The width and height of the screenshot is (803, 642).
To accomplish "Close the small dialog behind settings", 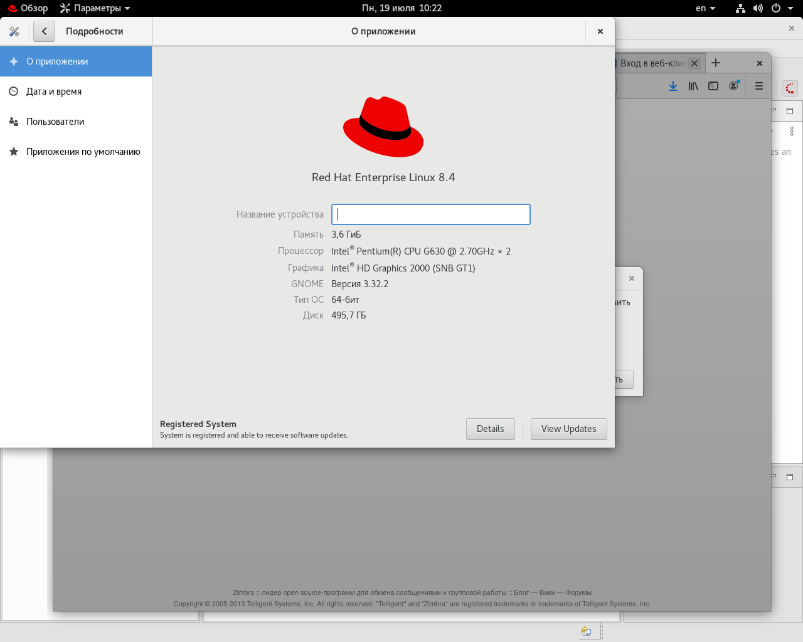I will [632, 278].
